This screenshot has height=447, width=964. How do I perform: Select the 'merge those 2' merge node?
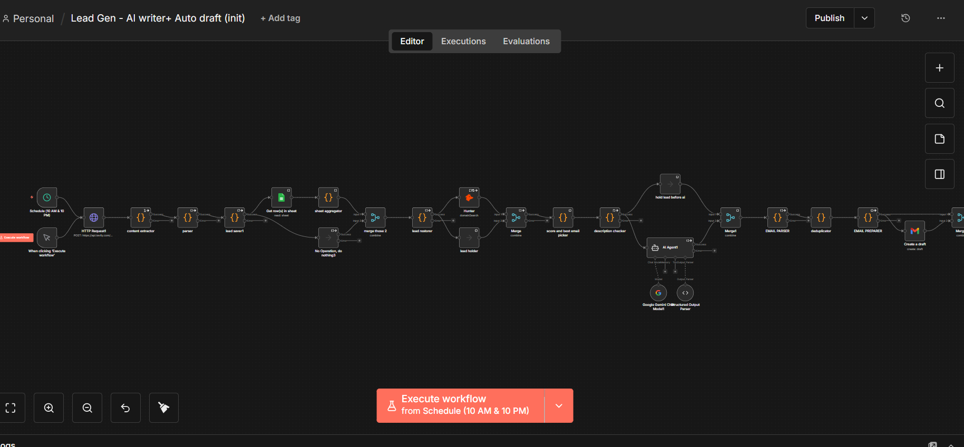coord(375,217)
